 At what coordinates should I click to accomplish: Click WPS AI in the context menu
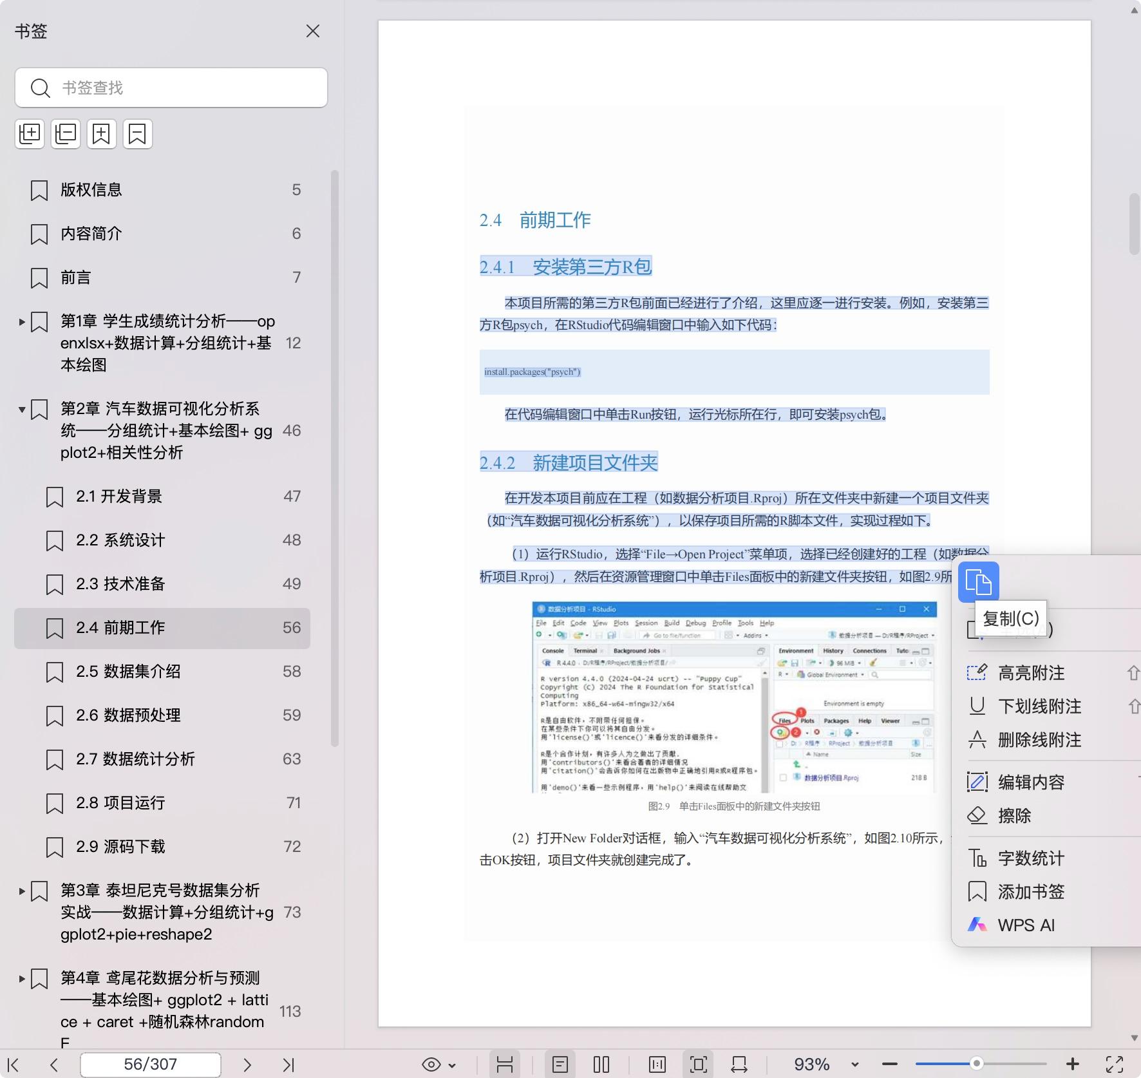[x=1026, y=925]
